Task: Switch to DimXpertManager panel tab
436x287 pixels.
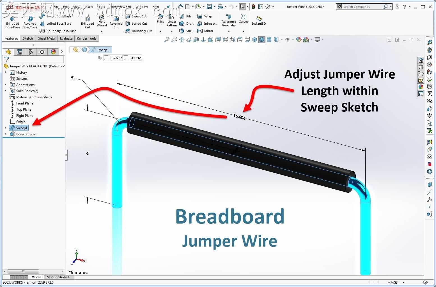Action: click(42, 52)
